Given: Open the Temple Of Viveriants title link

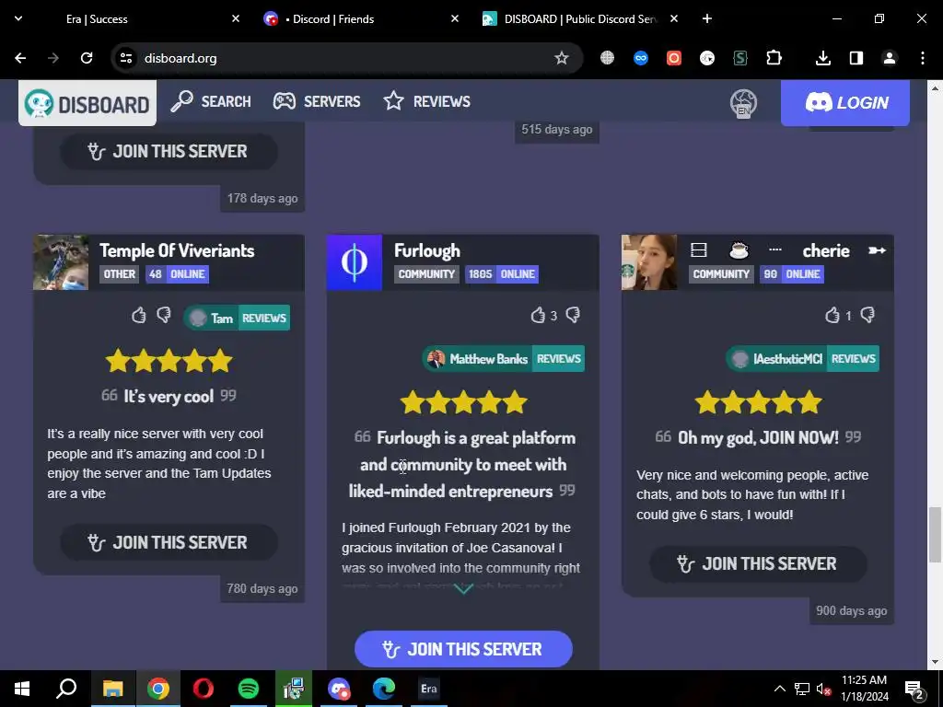Looking at the screenshot, I should pyautogui.click(x=177, y=250).
